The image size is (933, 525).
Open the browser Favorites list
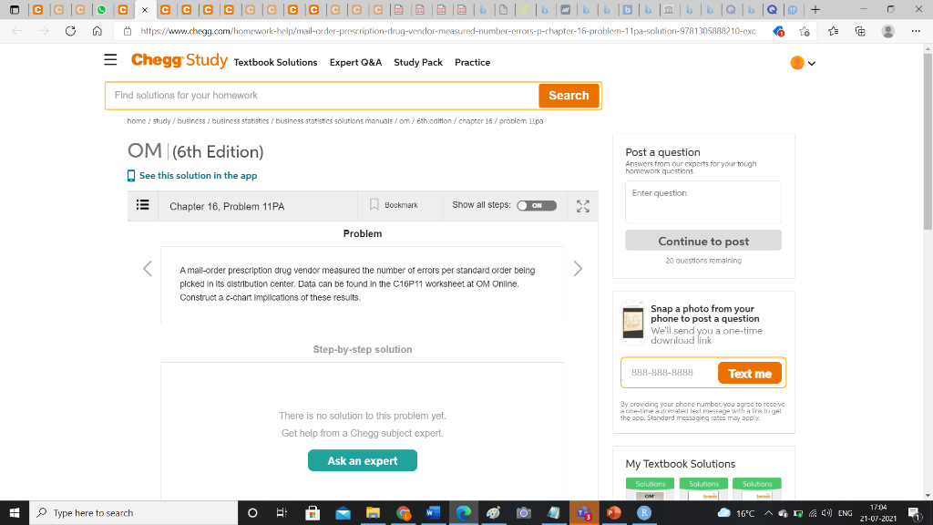pos(833,31)
